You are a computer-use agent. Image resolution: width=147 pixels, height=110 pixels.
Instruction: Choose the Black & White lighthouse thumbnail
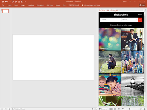coord(133,85)
